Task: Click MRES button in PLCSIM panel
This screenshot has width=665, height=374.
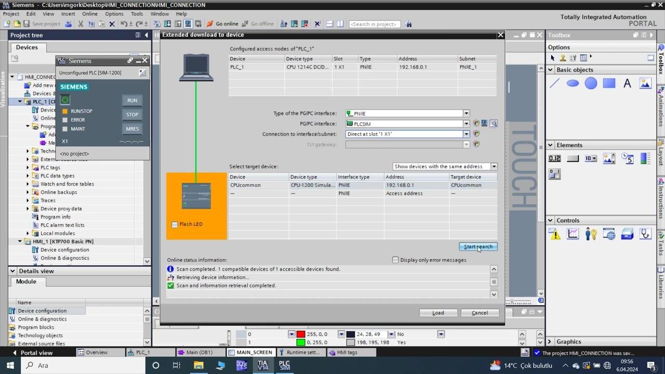Action: pyautogui.click(x=132, y=129)
